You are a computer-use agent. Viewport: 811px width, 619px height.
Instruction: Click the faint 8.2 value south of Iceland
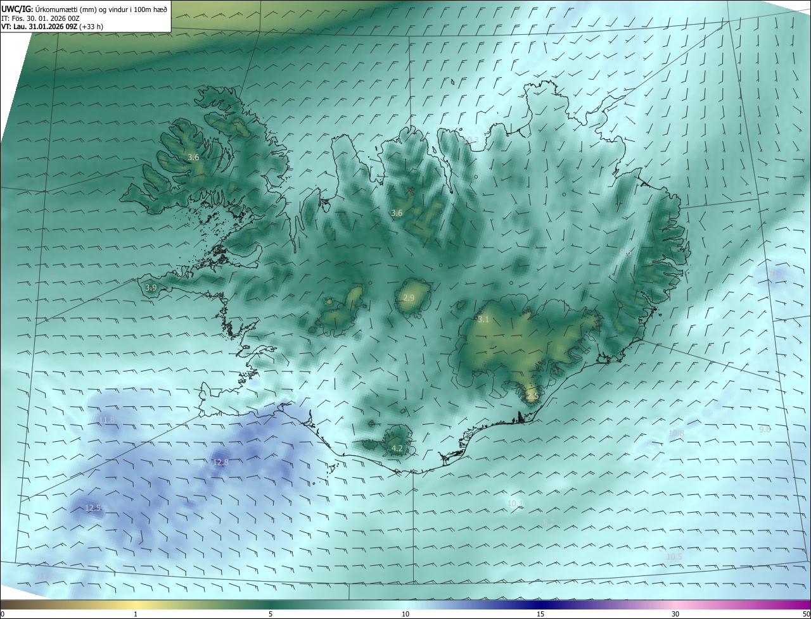pyautogui.click(x=549, y=523)
